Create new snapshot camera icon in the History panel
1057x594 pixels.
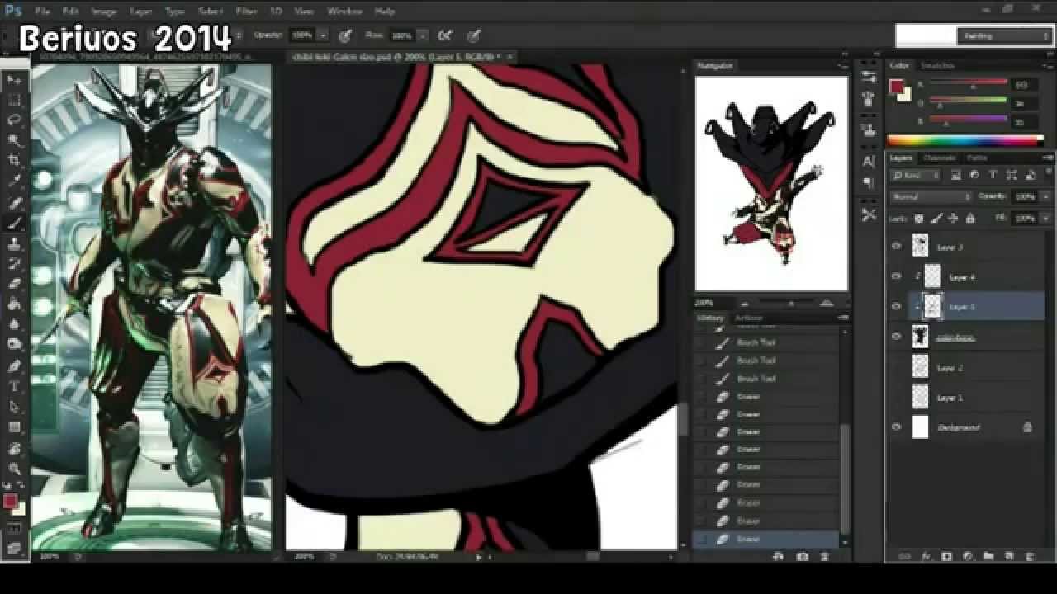click(802, 557)
